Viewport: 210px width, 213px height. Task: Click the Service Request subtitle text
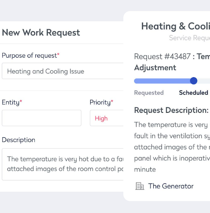point(189,38)
